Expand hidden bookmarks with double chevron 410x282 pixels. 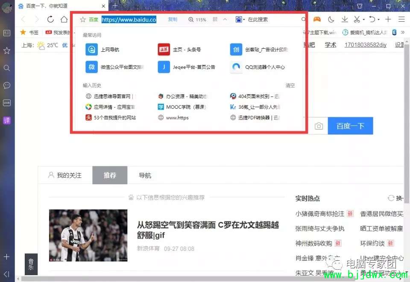(x=403, y=32)
